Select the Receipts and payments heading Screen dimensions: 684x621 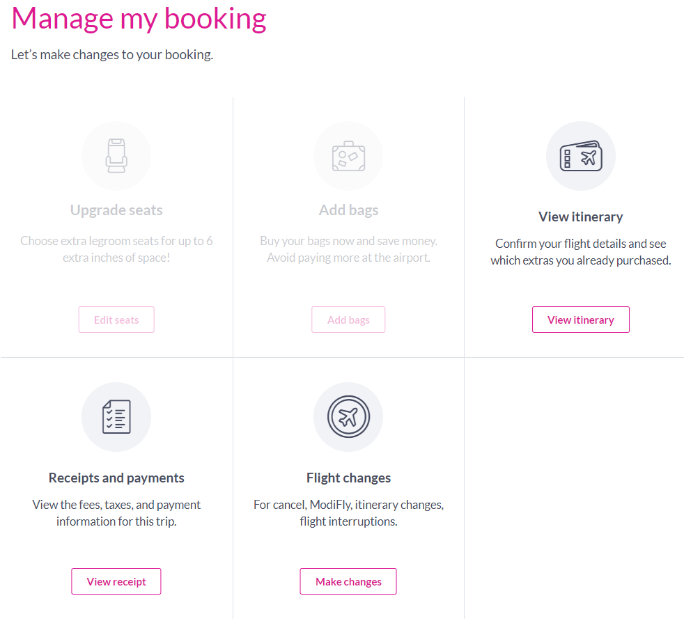tap(116, 478)
